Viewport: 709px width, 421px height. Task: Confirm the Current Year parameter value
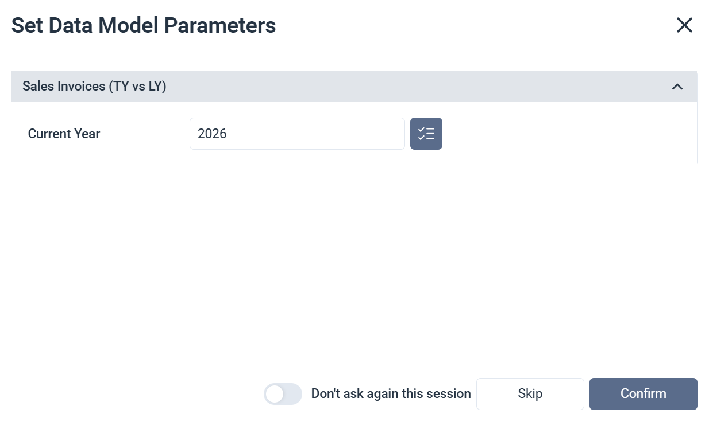(643, 393)
